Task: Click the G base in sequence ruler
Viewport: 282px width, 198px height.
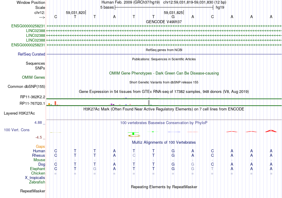Action: [173, 17]
